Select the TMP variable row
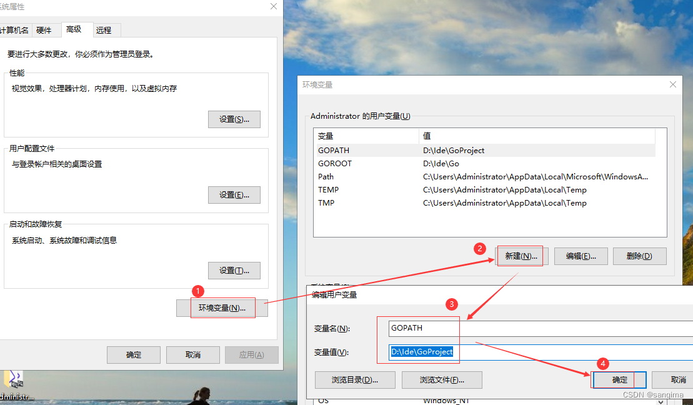The width and height of the screenshot is (693, 405). [x=486, y=203]
